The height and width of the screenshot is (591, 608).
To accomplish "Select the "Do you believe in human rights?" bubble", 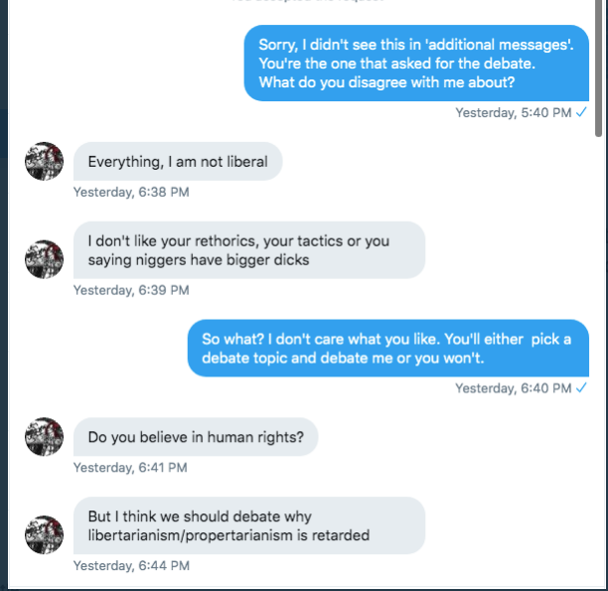I will point(196,436).
